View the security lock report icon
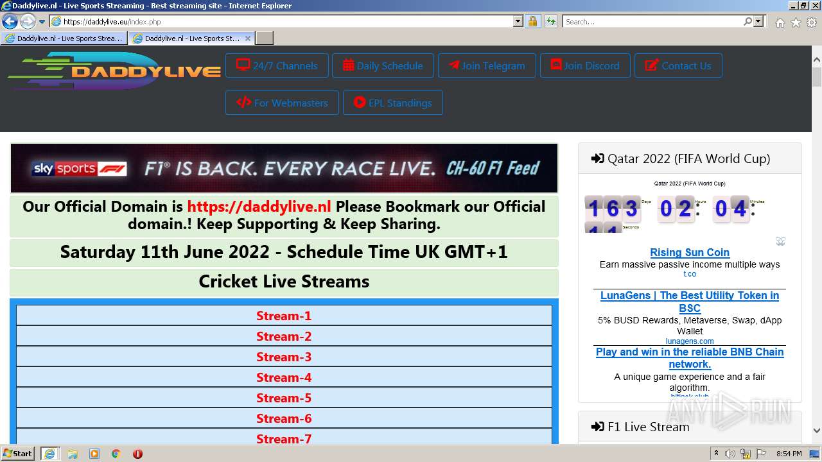822x462 pixels. 532,21
